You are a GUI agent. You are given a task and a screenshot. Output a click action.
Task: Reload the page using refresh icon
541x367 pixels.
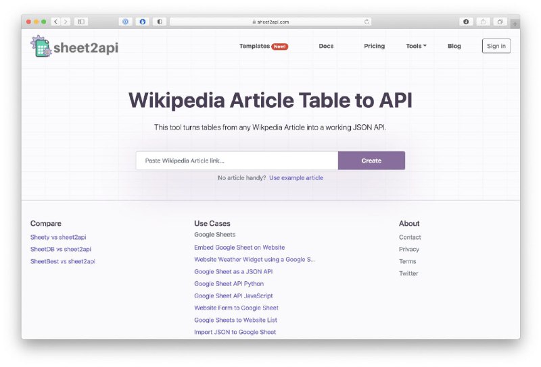(x=367, y=22)
